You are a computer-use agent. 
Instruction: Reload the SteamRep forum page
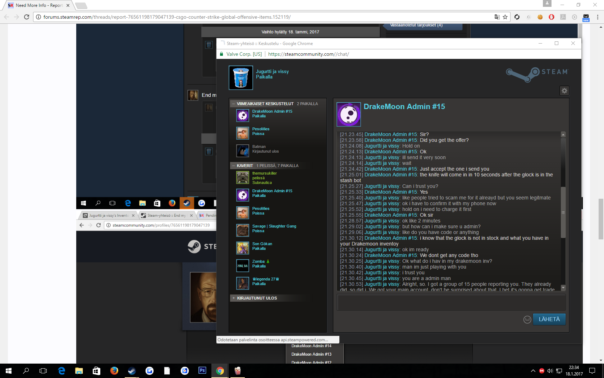click(27, 17)
